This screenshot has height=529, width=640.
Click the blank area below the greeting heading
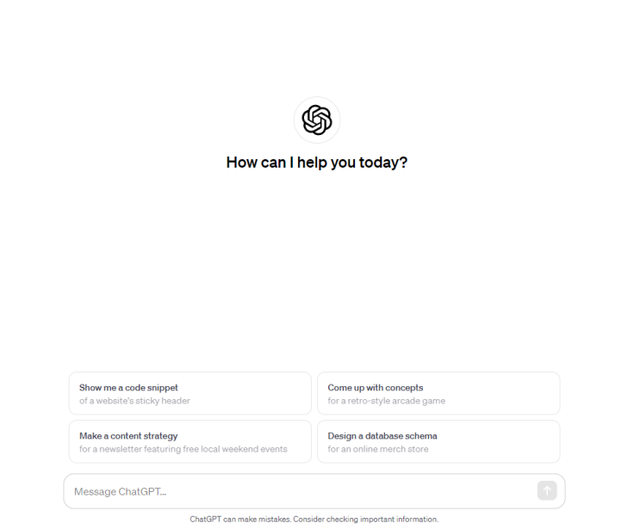[x=316, y=258]
